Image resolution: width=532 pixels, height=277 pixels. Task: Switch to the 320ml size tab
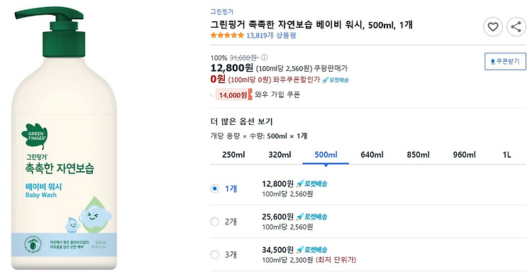(x=279, y=155)
